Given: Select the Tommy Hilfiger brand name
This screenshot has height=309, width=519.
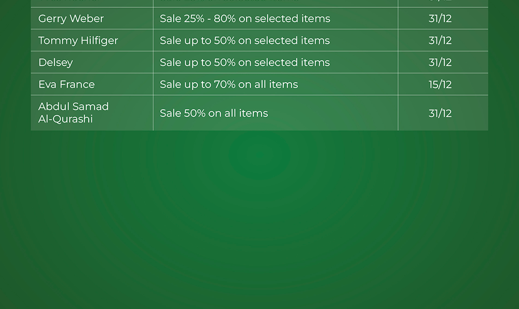Looking at the screenshot, I should (78, 41).
